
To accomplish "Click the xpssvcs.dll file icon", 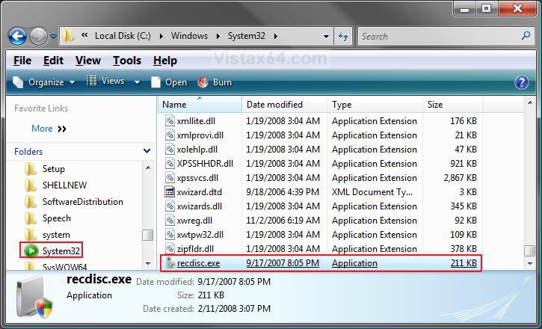I will [170, 178].
